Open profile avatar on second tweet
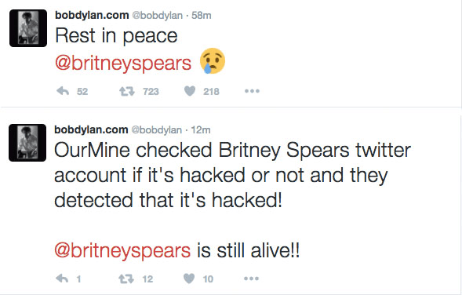Image resolution: width=462 pixels, height=295 pixels. tap(27, 143)
